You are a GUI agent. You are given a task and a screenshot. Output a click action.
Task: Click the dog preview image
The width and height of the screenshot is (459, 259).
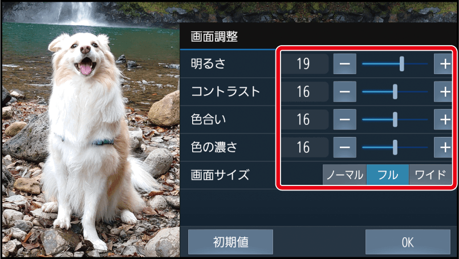pos(91,137)
